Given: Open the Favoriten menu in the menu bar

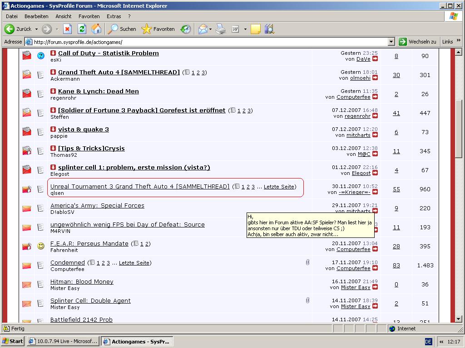Looking at the screenshot, I should [89, 16].
